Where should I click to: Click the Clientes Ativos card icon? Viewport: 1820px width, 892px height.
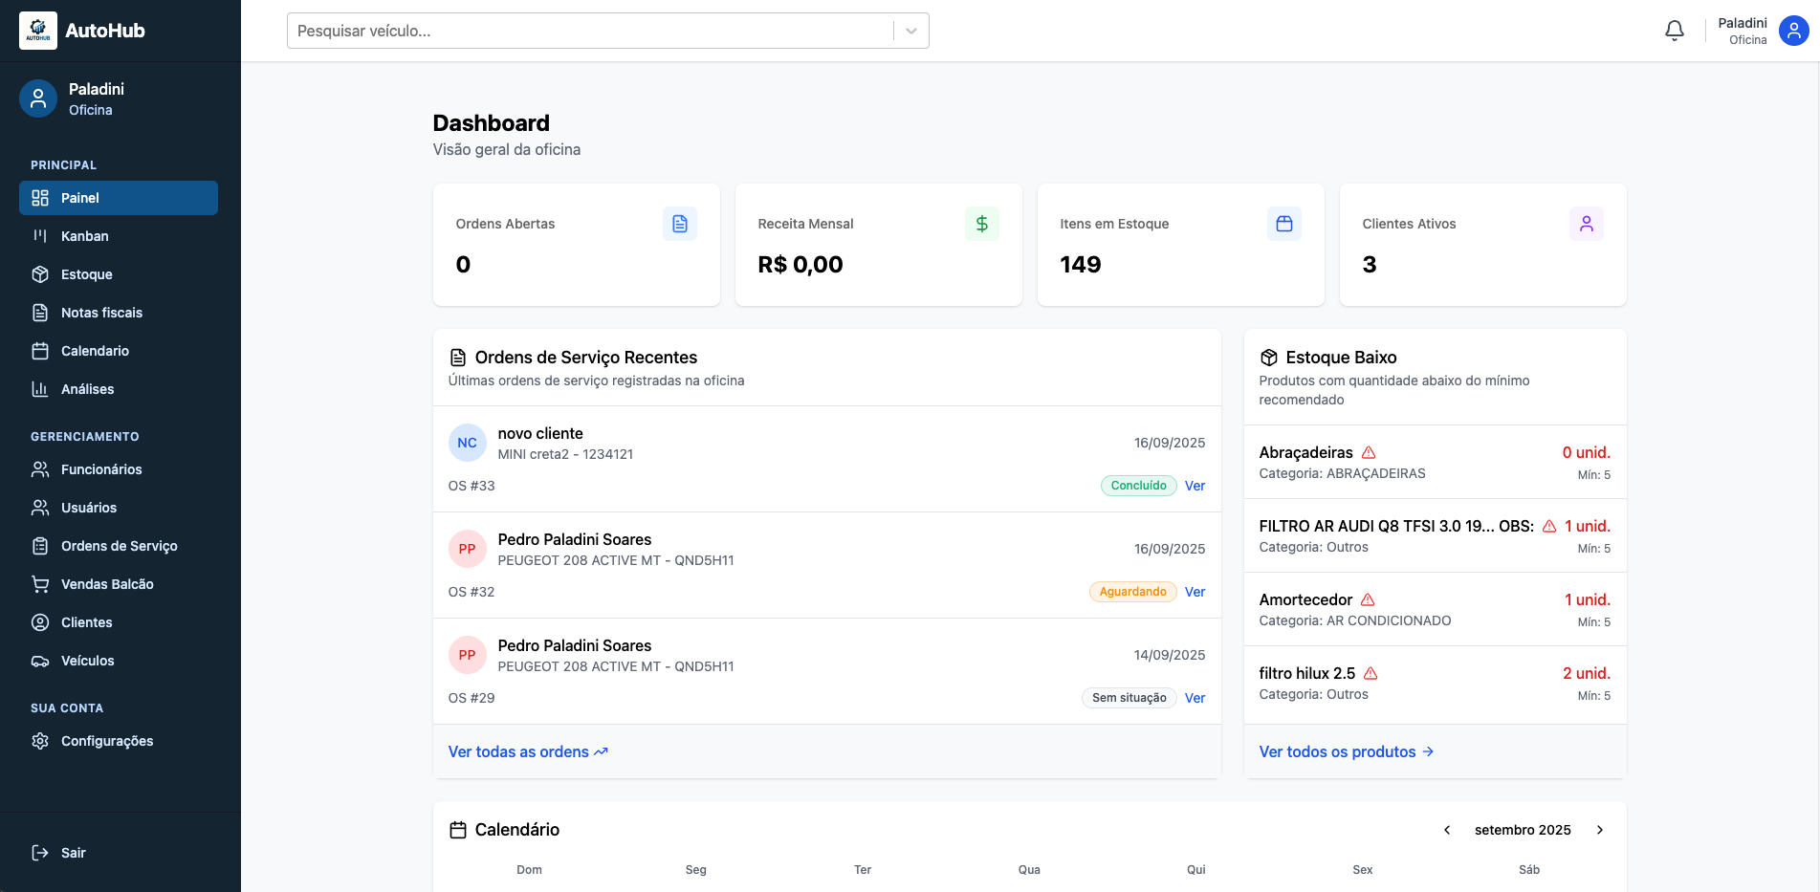[1587, 224]
